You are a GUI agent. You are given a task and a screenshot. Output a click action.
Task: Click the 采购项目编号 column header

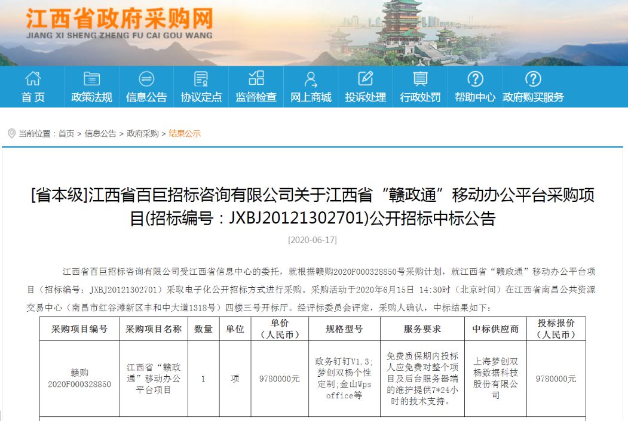[x=79, y=329]
